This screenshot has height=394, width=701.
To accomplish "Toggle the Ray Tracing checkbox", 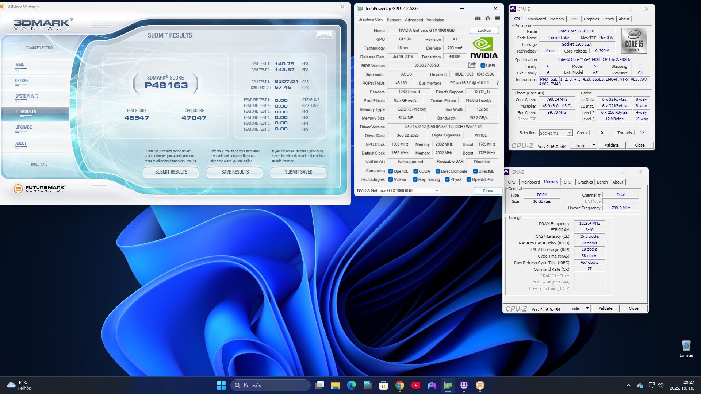I will coord(415,179).
